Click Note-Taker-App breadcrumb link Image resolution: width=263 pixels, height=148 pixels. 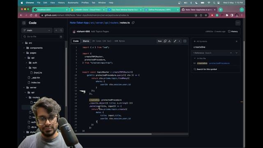pyautogui.click(x=79, y=23)
